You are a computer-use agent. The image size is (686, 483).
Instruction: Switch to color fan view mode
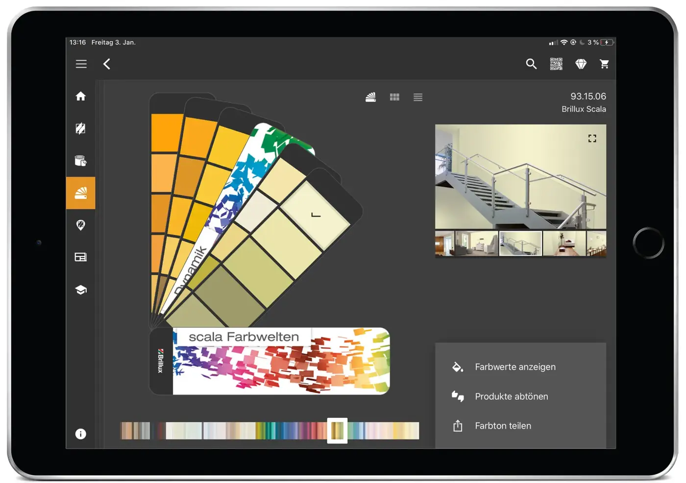pos(371,97)
